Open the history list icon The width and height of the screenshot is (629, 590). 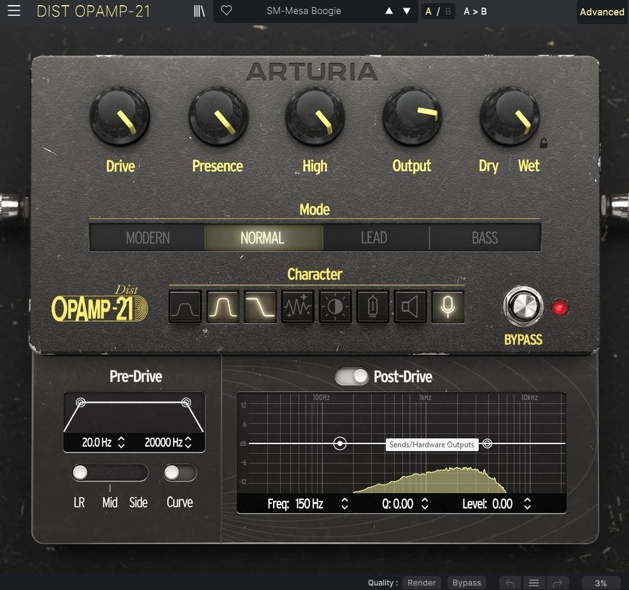(x=534, y=583)
